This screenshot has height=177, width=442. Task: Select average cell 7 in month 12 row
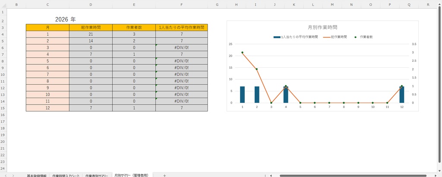point(182,108)
